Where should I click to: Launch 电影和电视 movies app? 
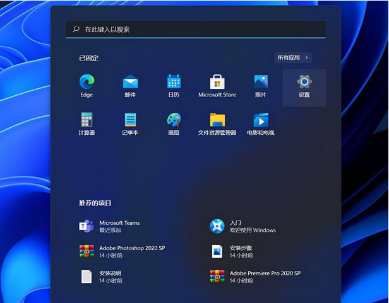[x=261, y=120]
